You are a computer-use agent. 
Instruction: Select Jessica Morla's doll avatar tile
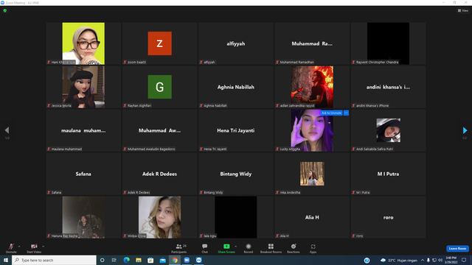point(83,87)
